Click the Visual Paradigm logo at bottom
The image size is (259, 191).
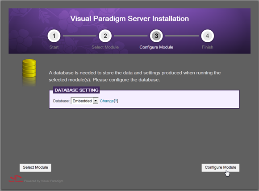[x=16, y=179]
